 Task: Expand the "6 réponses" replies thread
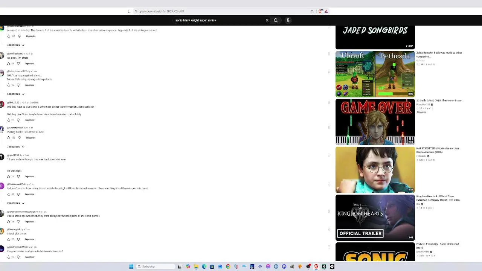click(x=16, y=94)
